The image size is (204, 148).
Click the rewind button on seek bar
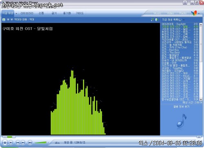5,137
